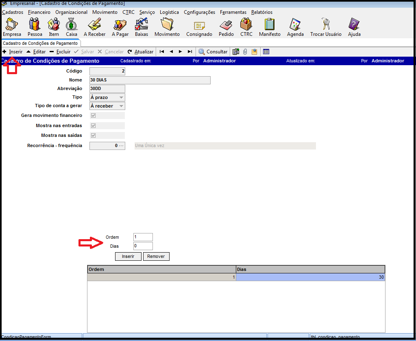This screenshot has width=416, height=341.
Task: Open the Agenda calendar icon
Action: tap(295, 25)
